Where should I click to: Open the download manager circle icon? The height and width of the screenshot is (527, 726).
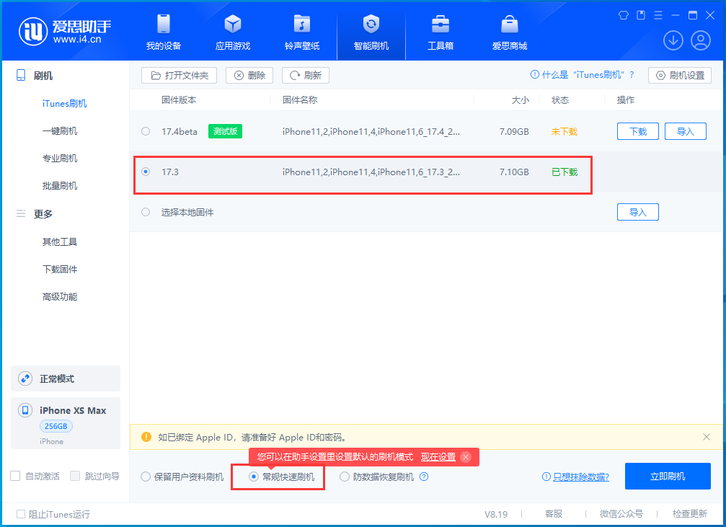pos(673,40)
